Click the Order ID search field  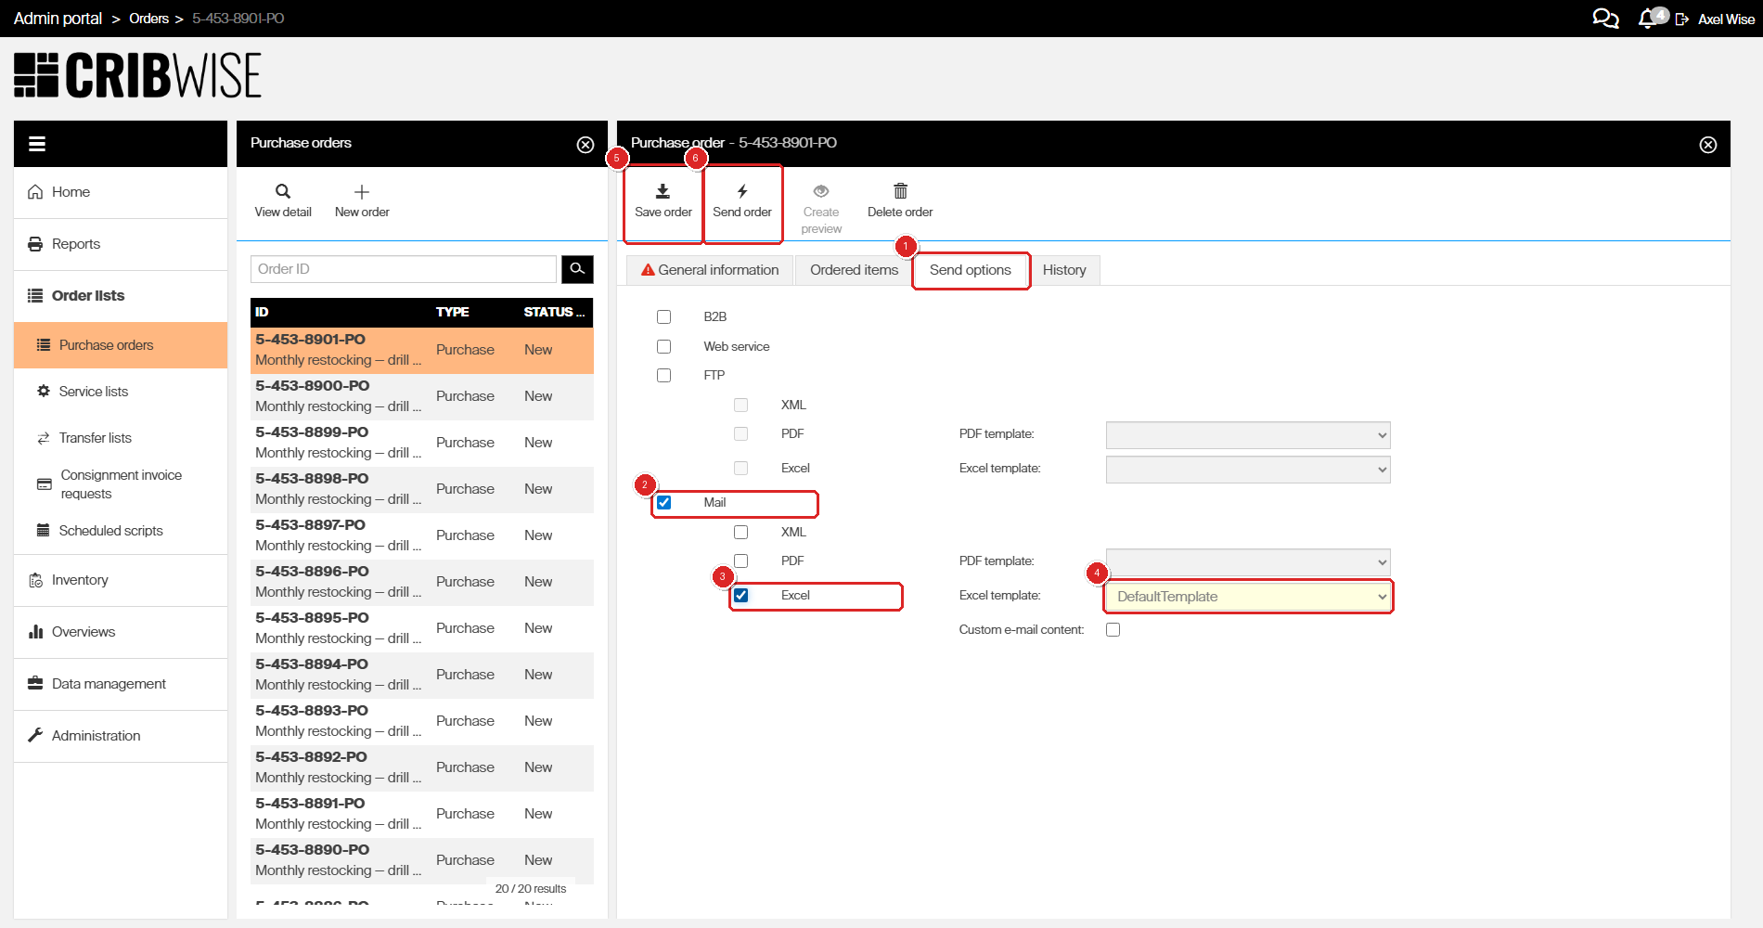pyautogui.click(x=403, y=269)
